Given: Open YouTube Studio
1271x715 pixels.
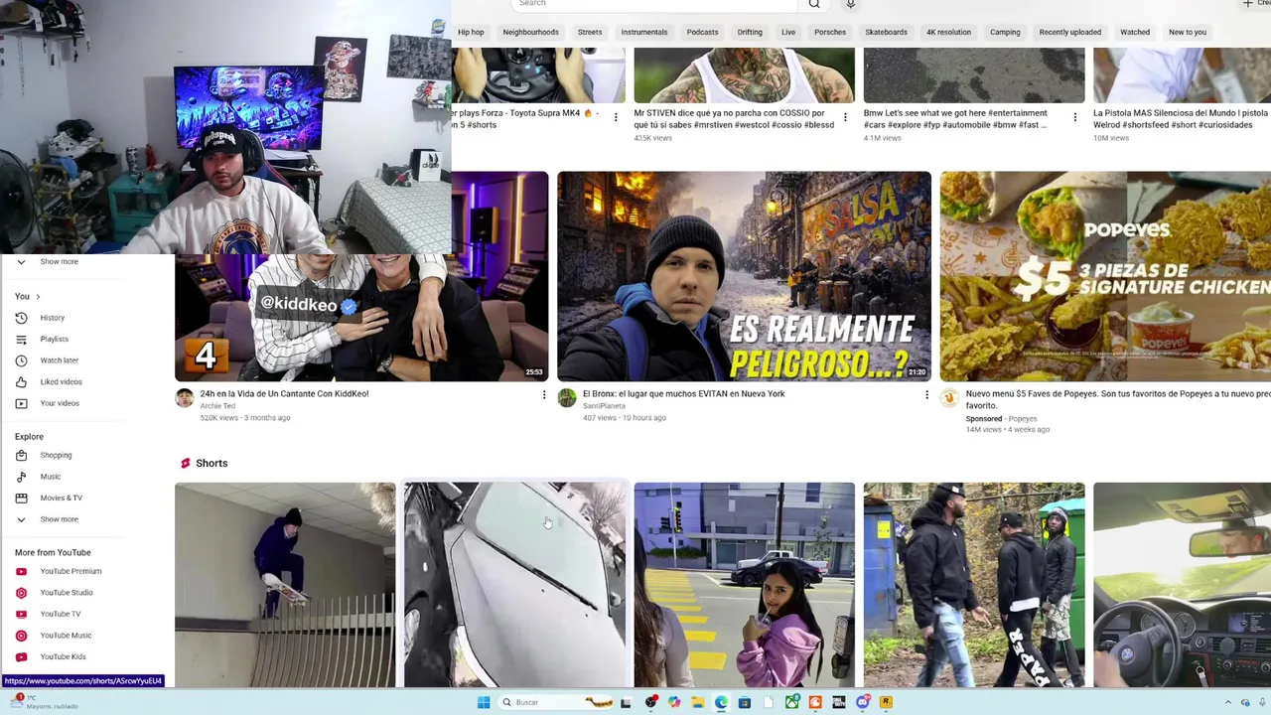Looking at the screenshot, I should tap(67, 593).
